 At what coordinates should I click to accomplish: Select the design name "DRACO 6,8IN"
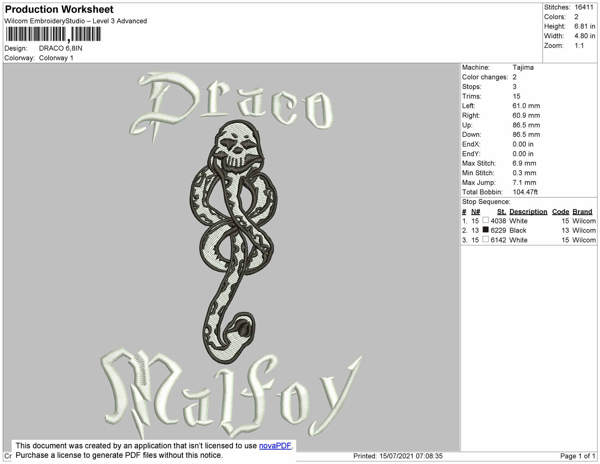click(x=61, y=48)
